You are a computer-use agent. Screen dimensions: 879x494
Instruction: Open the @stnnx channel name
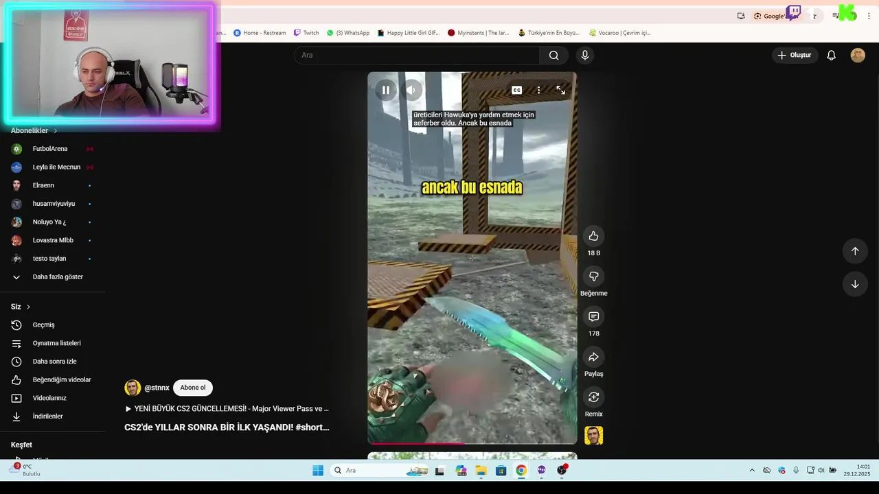[x=157, y=388]
